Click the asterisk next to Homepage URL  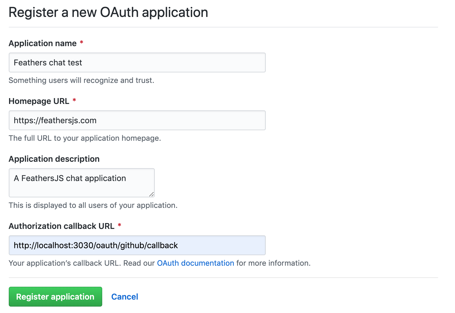[x=74, y=100]
